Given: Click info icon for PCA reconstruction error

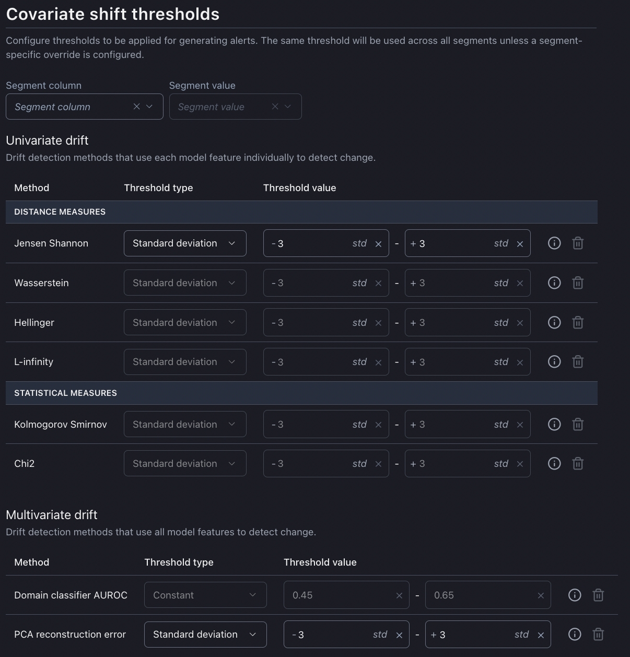Looking at the screenshot, I should (x=575, y=635).
